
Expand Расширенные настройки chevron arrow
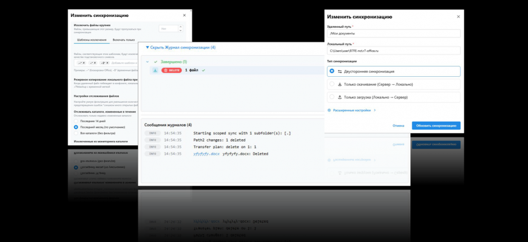click(375, 110)
